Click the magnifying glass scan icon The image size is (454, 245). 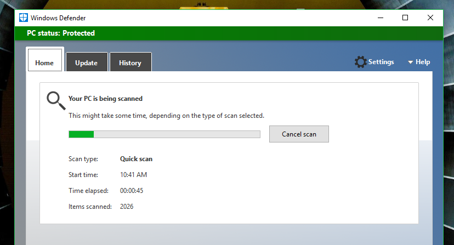pos(56,101)
